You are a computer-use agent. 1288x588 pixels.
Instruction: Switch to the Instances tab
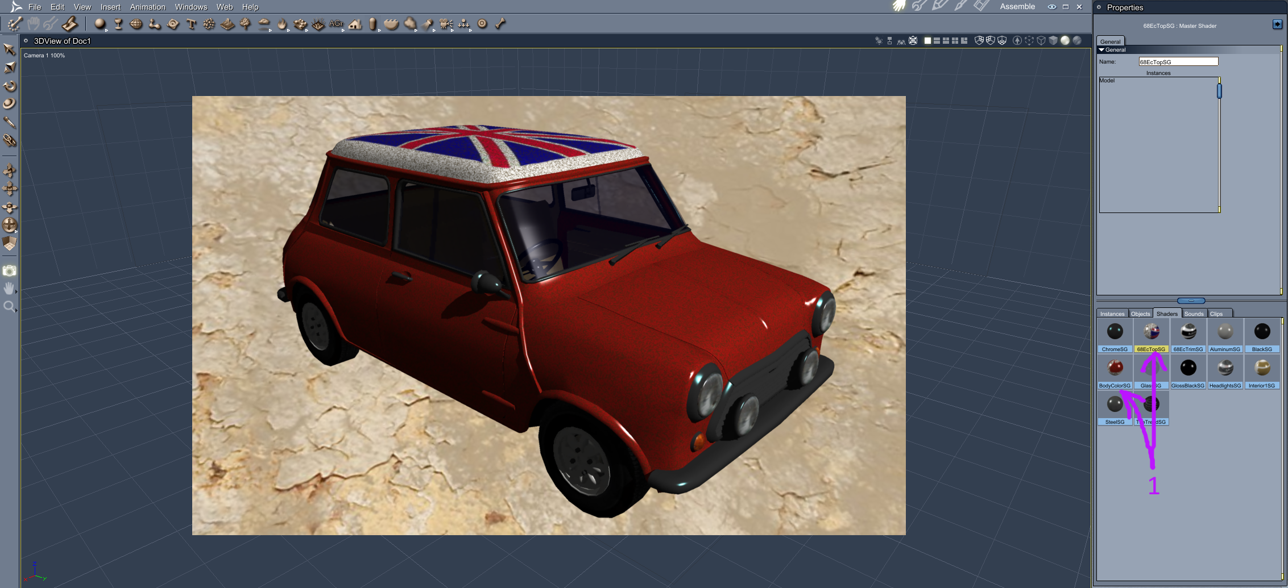1112,314
